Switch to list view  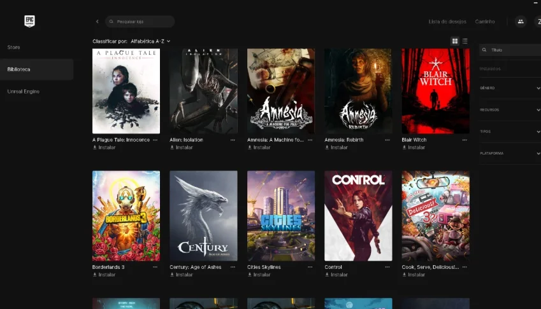(x=465, y=41)
